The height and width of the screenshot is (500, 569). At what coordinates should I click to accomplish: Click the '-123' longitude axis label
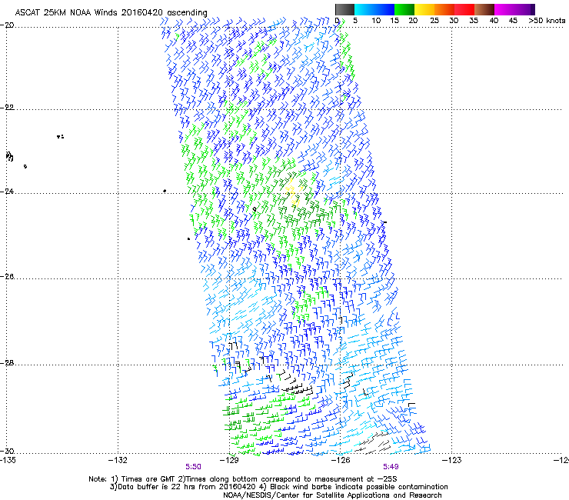tap(452, 460)
